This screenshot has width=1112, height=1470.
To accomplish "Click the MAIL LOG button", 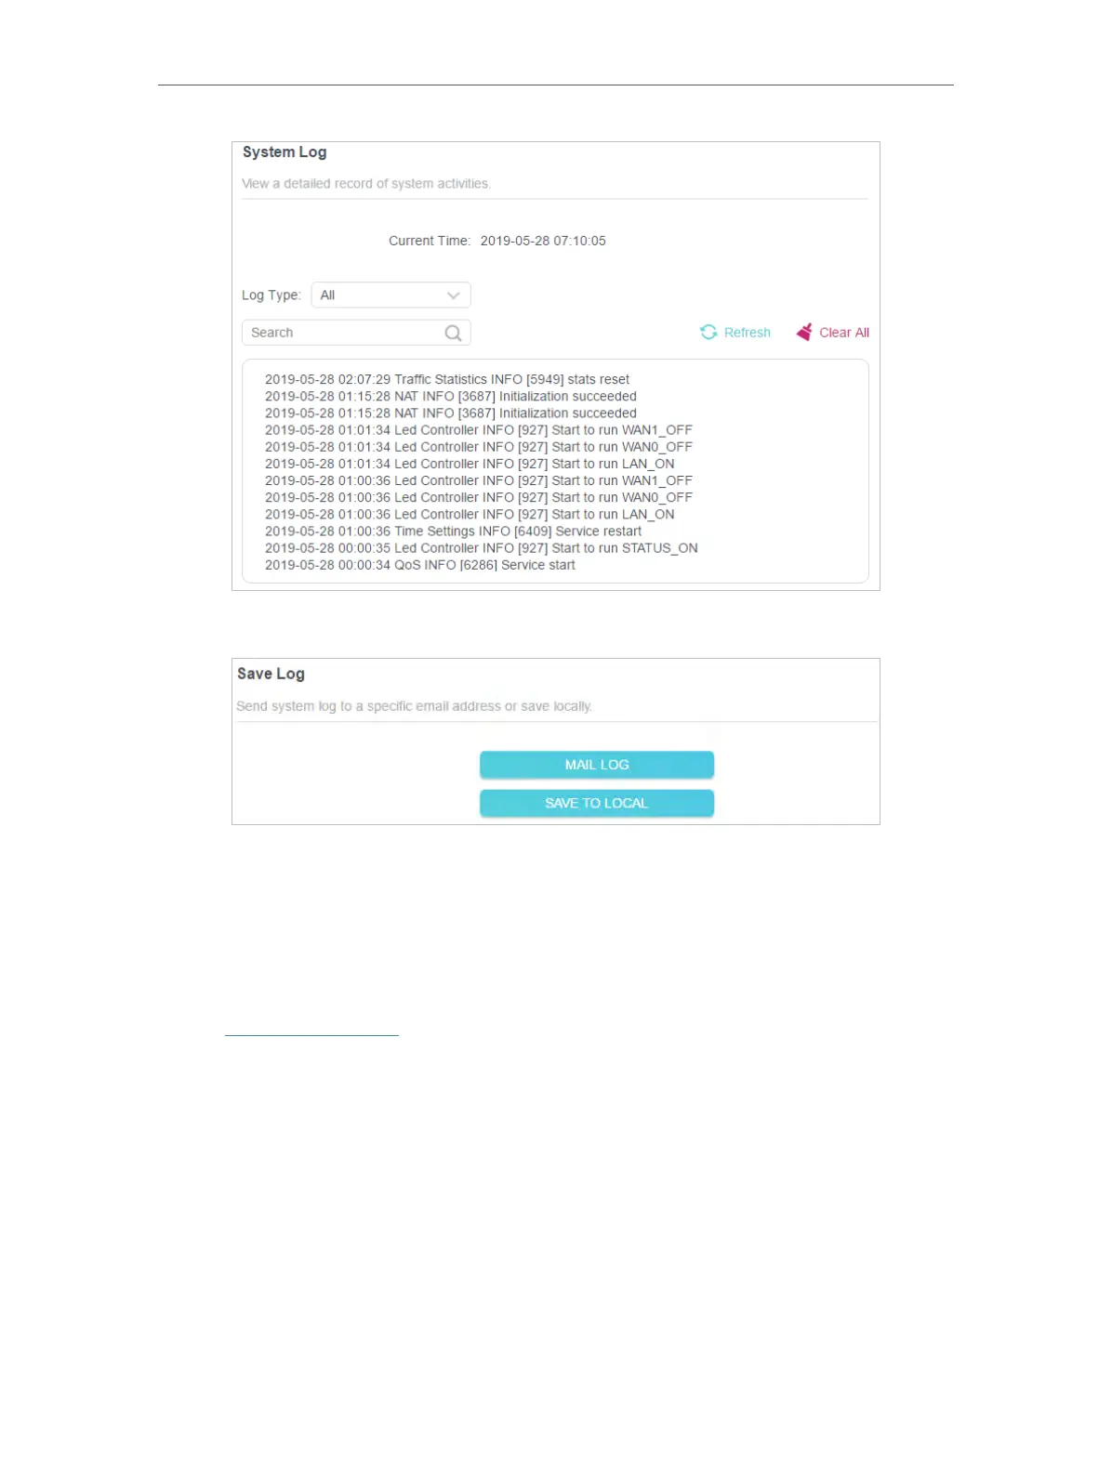I will click(597, 765).
